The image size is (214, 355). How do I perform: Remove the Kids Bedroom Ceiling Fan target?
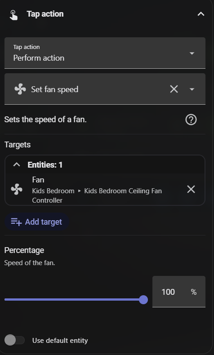(191, 189)
